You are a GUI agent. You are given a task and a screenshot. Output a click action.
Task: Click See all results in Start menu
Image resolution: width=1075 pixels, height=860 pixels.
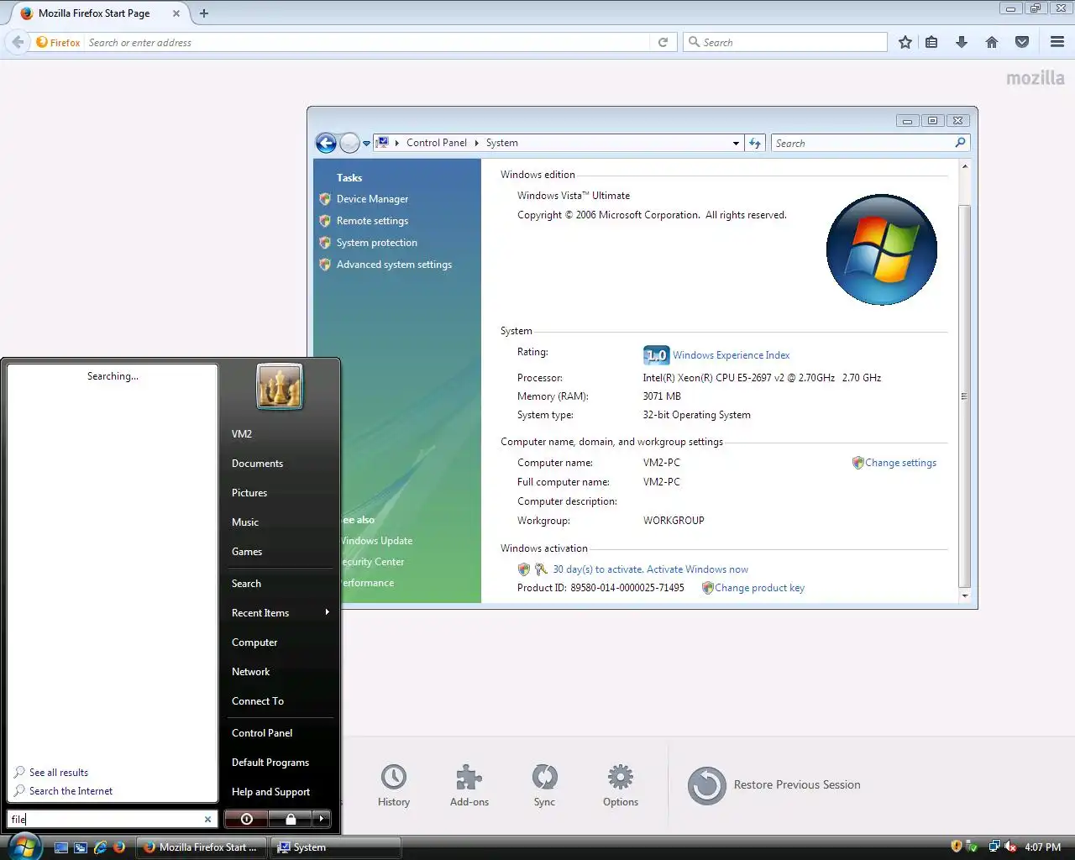pyautogui.click(x=59, y=773)
